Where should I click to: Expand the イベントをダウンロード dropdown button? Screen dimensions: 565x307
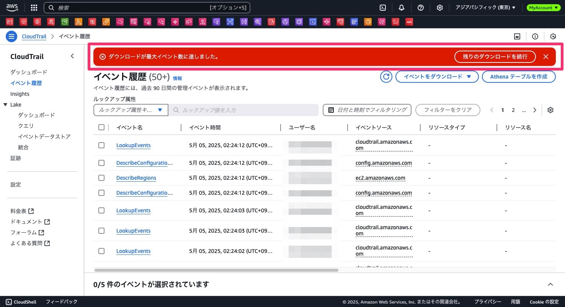[x=437, y=77]
